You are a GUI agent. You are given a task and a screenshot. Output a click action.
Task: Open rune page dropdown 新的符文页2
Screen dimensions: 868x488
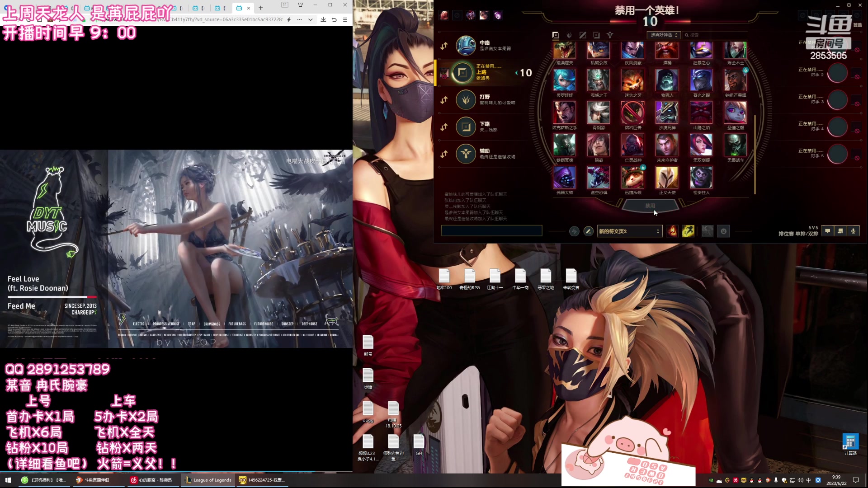click(629, 231)
